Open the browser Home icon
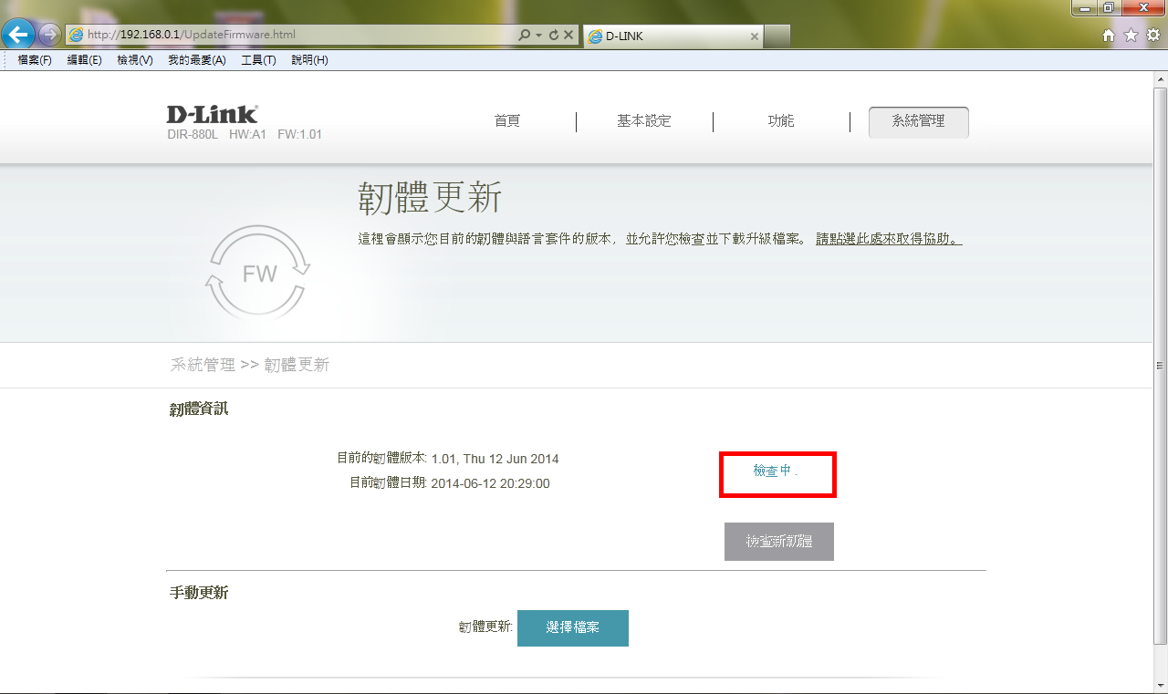Image resolution: width=1168 pixels, height=694 pixels. (1109, 36)
